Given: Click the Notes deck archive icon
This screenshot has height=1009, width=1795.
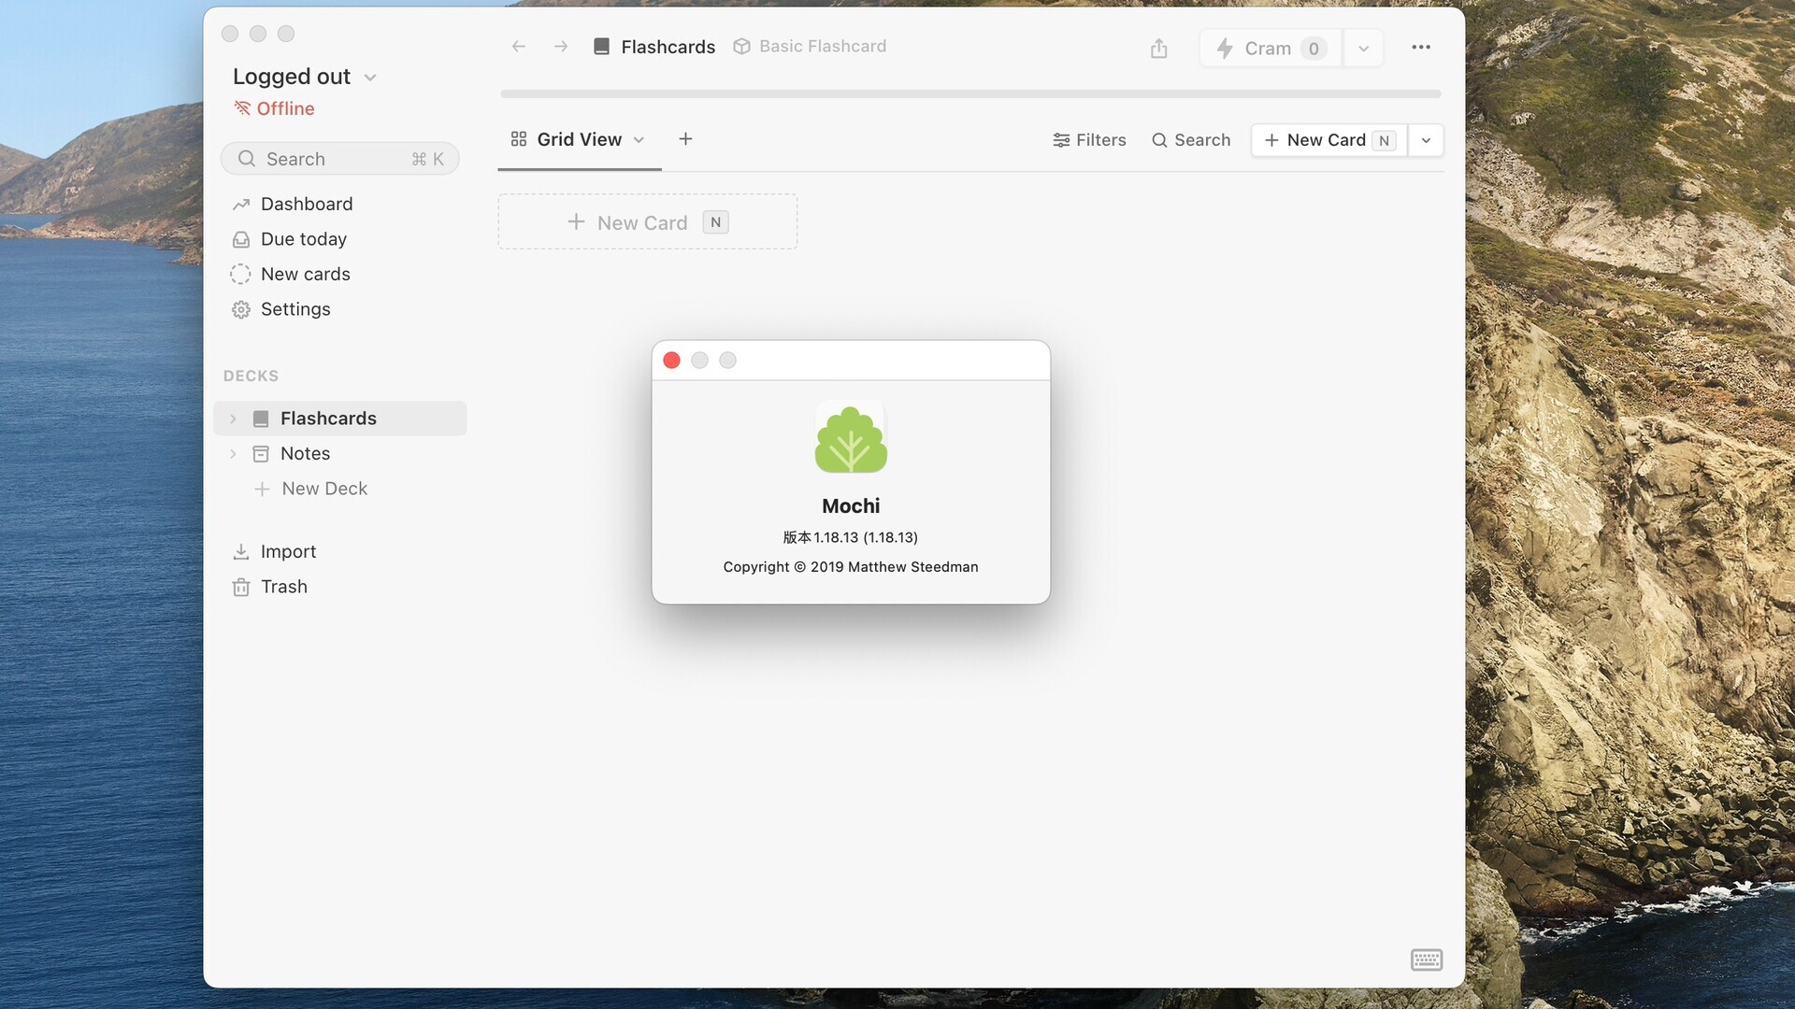Looking at the screenshot, I should [x=261, y=454].
